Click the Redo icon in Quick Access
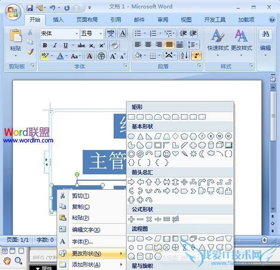The width and height of the screenshot is (280, 270). [x=67, y=8]
